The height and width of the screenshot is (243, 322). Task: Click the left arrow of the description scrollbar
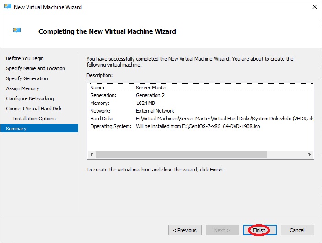[91, 155]
